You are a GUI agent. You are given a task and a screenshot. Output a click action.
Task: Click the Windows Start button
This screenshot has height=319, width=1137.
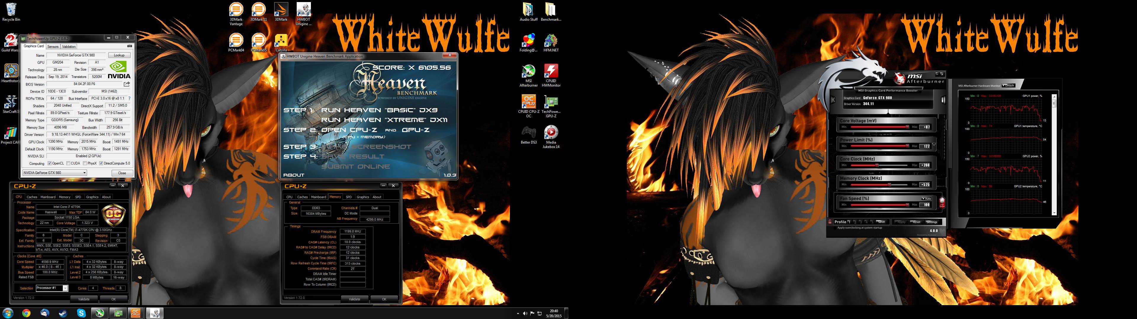pos(7,313)
